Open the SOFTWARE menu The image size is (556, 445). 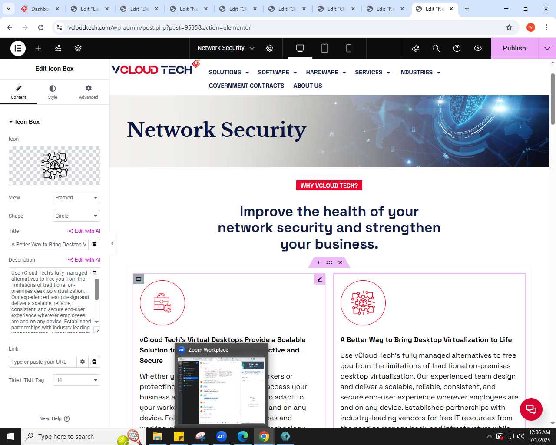click(278, 73)
